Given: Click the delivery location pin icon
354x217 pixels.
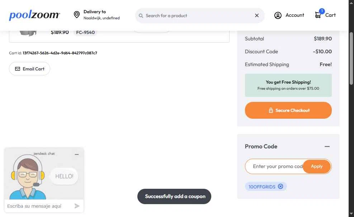Looking at the screenshot, I should point(76,15).
